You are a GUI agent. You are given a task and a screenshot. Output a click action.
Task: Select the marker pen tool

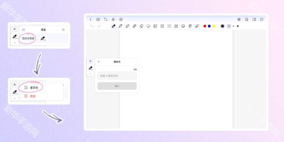(x=120, y=26)
